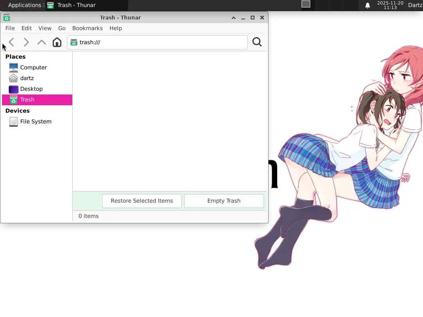
Task: Click Thunar window menu icon in title bar
Action: (x=7, y=17)
